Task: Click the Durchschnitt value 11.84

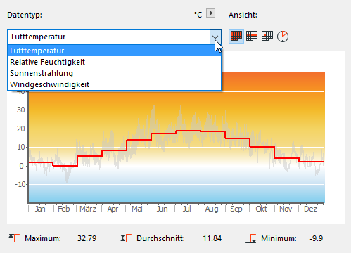Action: 212,238
